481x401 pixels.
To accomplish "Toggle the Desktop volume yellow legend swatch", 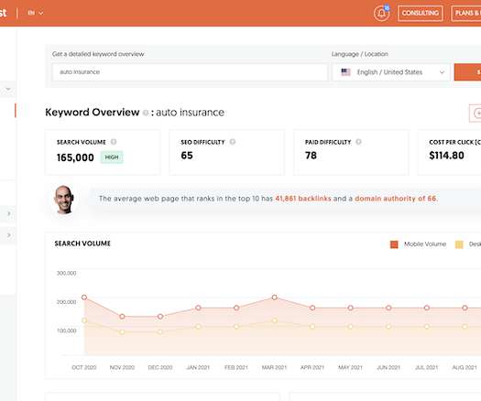I will pos(459,244).
